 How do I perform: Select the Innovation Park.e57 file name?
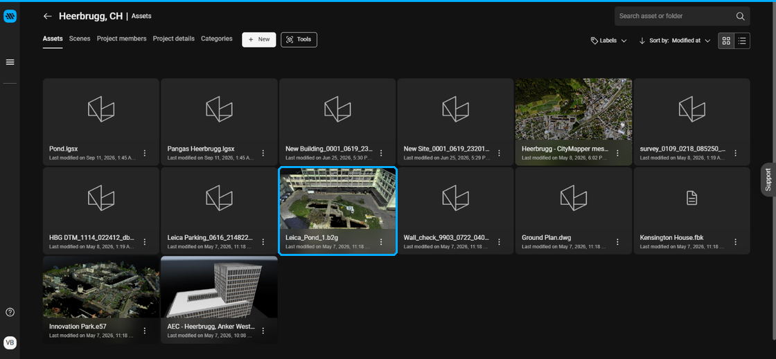point(78,326)
